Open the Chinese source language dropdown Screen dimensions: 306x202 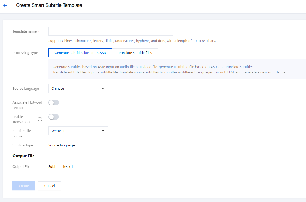[78, 88]
